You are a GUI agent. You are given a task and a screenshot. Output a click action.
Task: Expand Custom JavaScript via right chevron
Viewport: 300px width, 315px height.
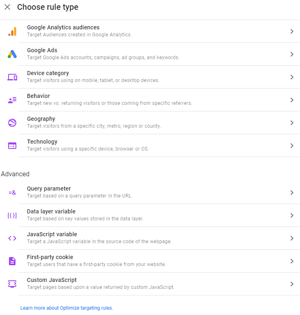tap(292, 284)
